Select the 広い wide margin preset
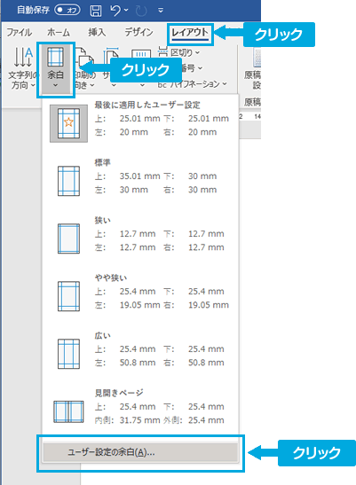 click(140, 349)
